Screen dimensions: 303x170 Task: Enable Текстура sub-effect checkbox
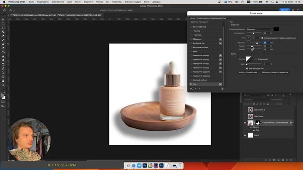point(192,35)
